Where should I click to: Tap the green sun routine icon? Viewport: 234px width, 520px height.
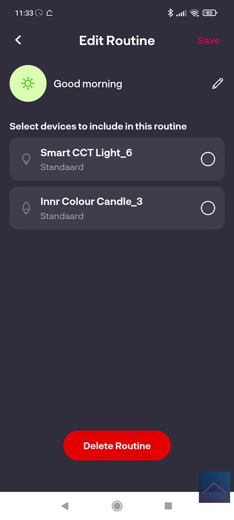click(28, 83)
